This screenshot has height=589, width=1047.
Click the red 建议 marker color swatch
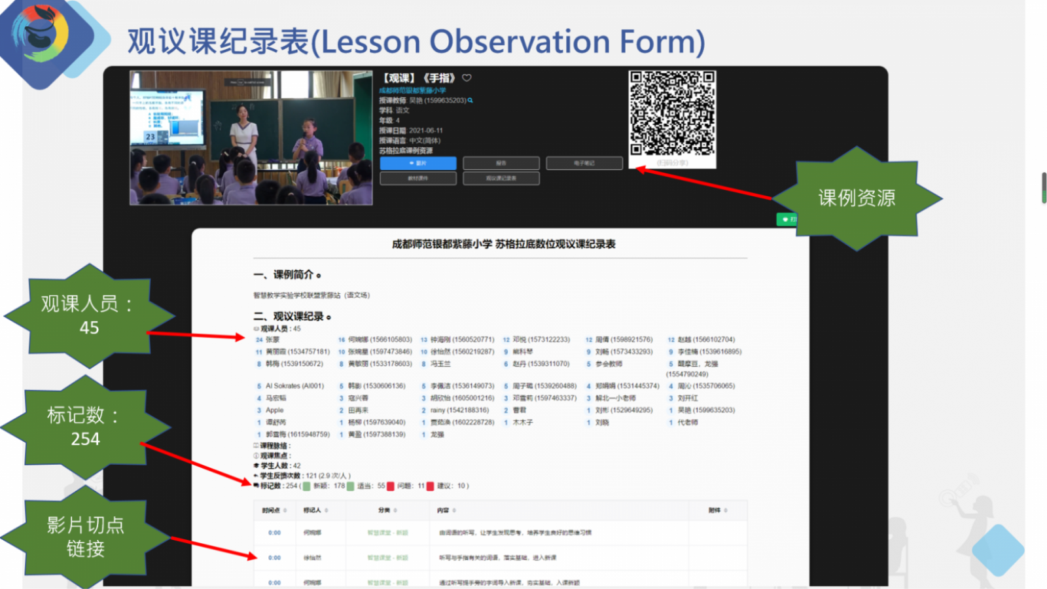coord(430,486)
